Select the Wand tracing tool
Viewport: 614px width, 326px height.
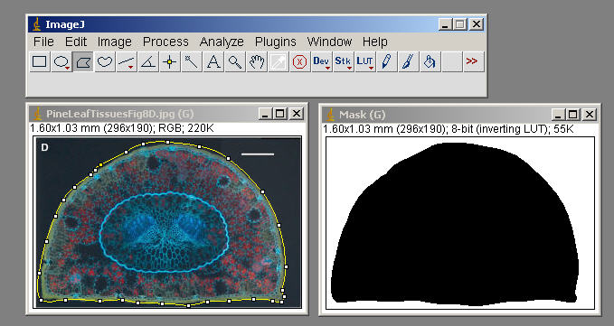(192, 61)
